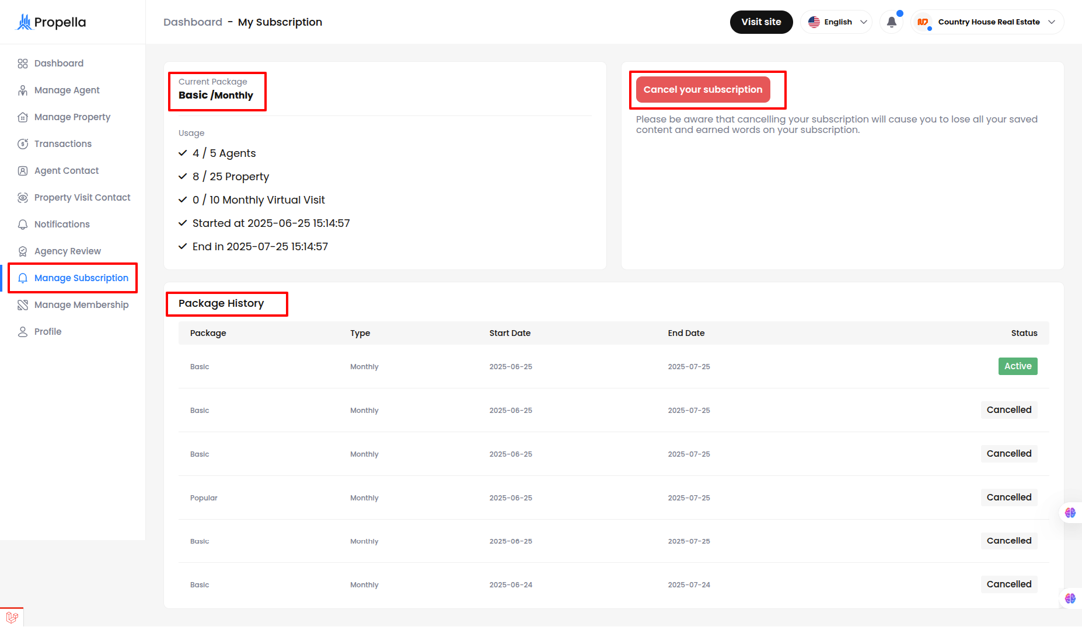Click Monthly type in the Popular row
1082x627 pixels.
tap(364, 498)
